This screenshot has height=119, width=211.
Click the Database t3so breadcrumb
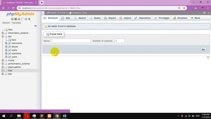pyautogui.click(x=79, y=13)
